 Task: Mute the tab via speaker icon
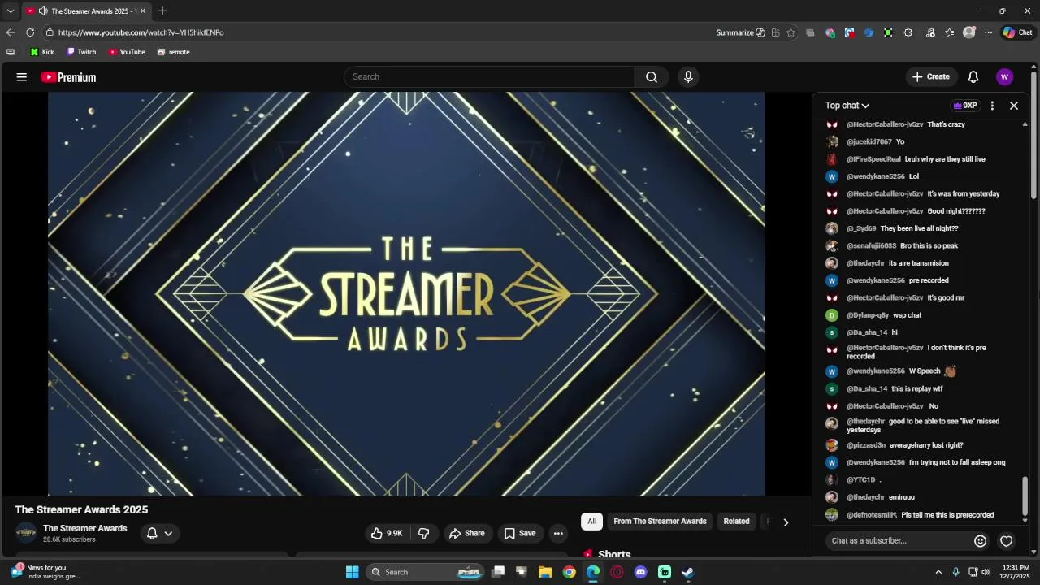(42, 11)
